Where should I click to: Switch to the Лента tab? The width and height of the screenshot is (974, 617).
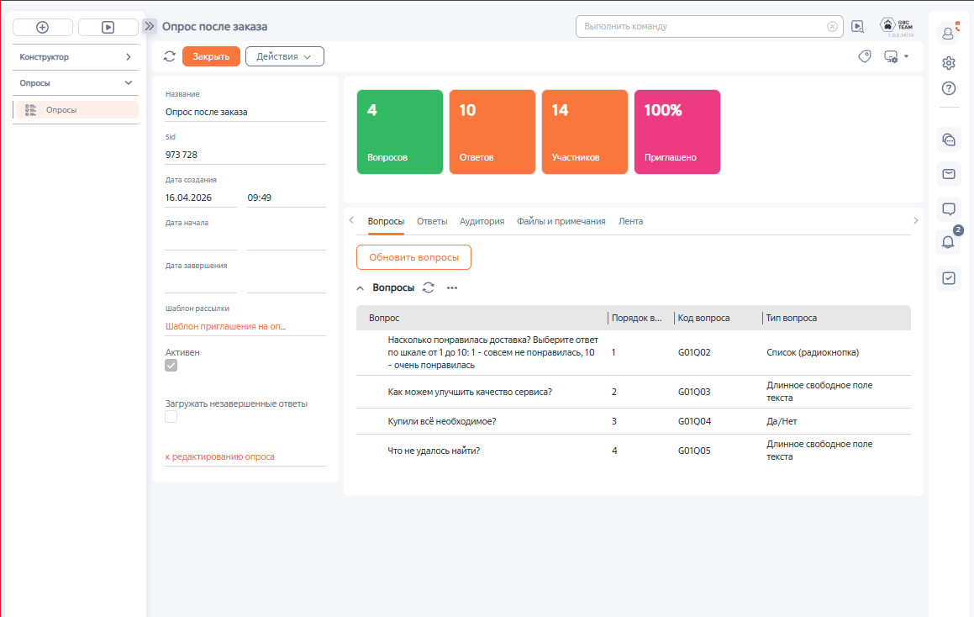pos(630,221)
